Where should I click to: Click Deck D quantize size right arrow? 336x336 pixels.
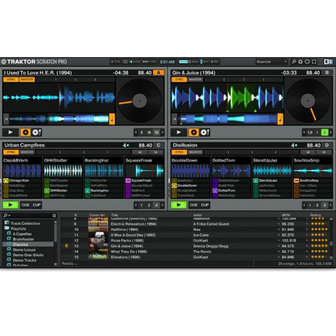coord(330,206)
